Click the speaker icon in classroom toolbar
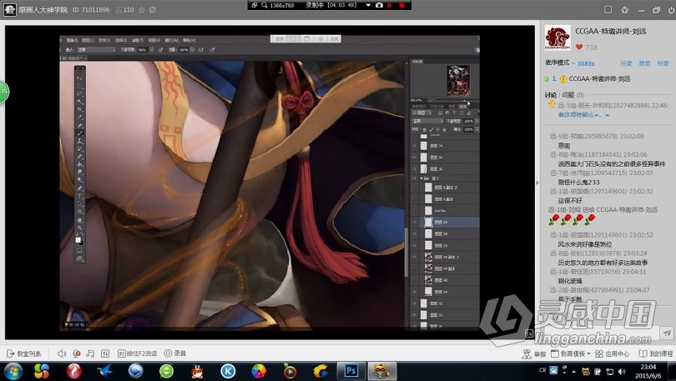 [62, 353]
